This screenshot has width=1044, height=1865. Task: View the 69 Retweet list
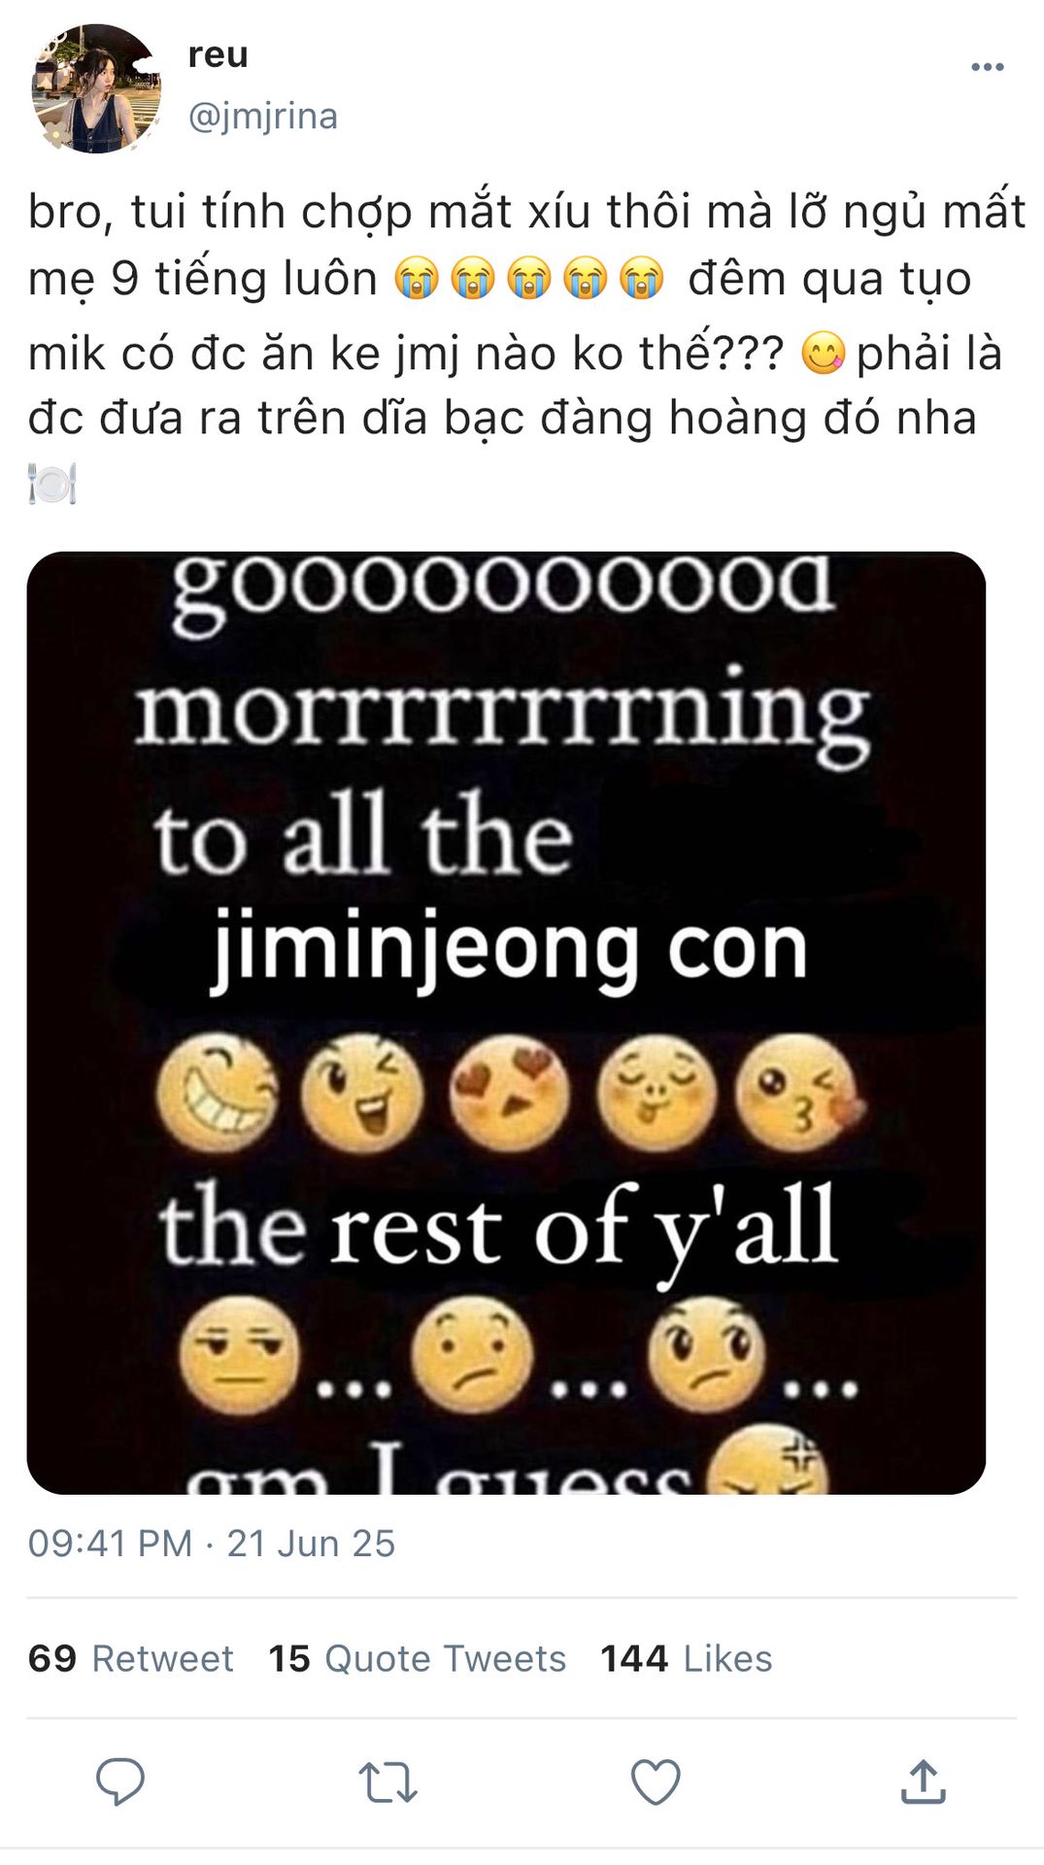pos(131,1659)
